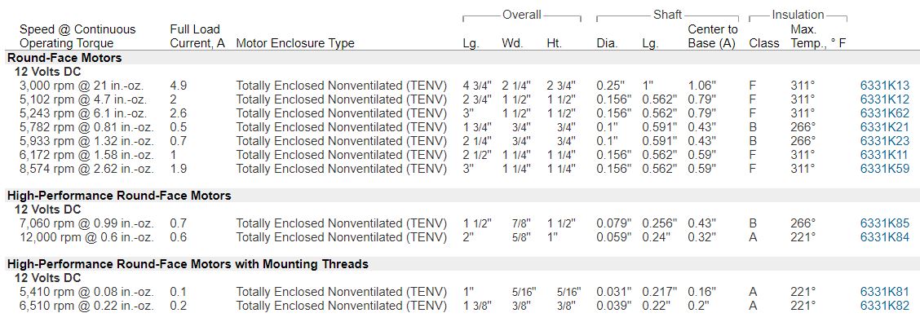920x322 pixels.
Task: Select the 5,410 rpm @ 0.08 in.-oz. row
Action: tap(460, 292)
